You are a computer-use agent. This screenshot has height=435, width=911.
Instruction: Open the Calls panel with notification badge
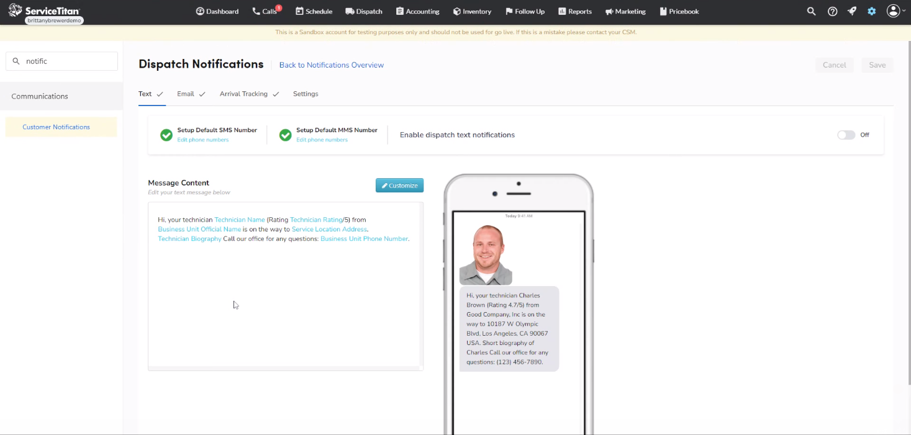click(x=266, y=11)
